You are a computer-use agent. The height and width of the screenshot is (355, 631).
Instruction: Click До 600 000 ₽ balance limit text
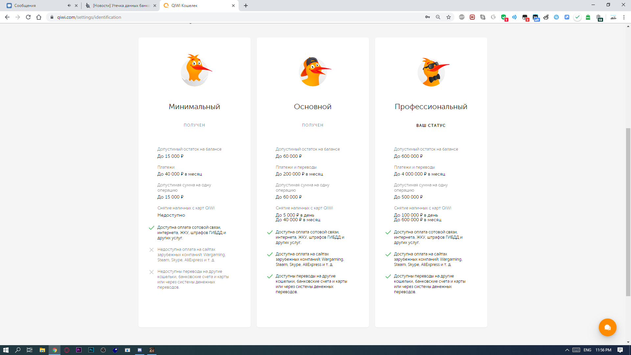[x=408, y=156]
